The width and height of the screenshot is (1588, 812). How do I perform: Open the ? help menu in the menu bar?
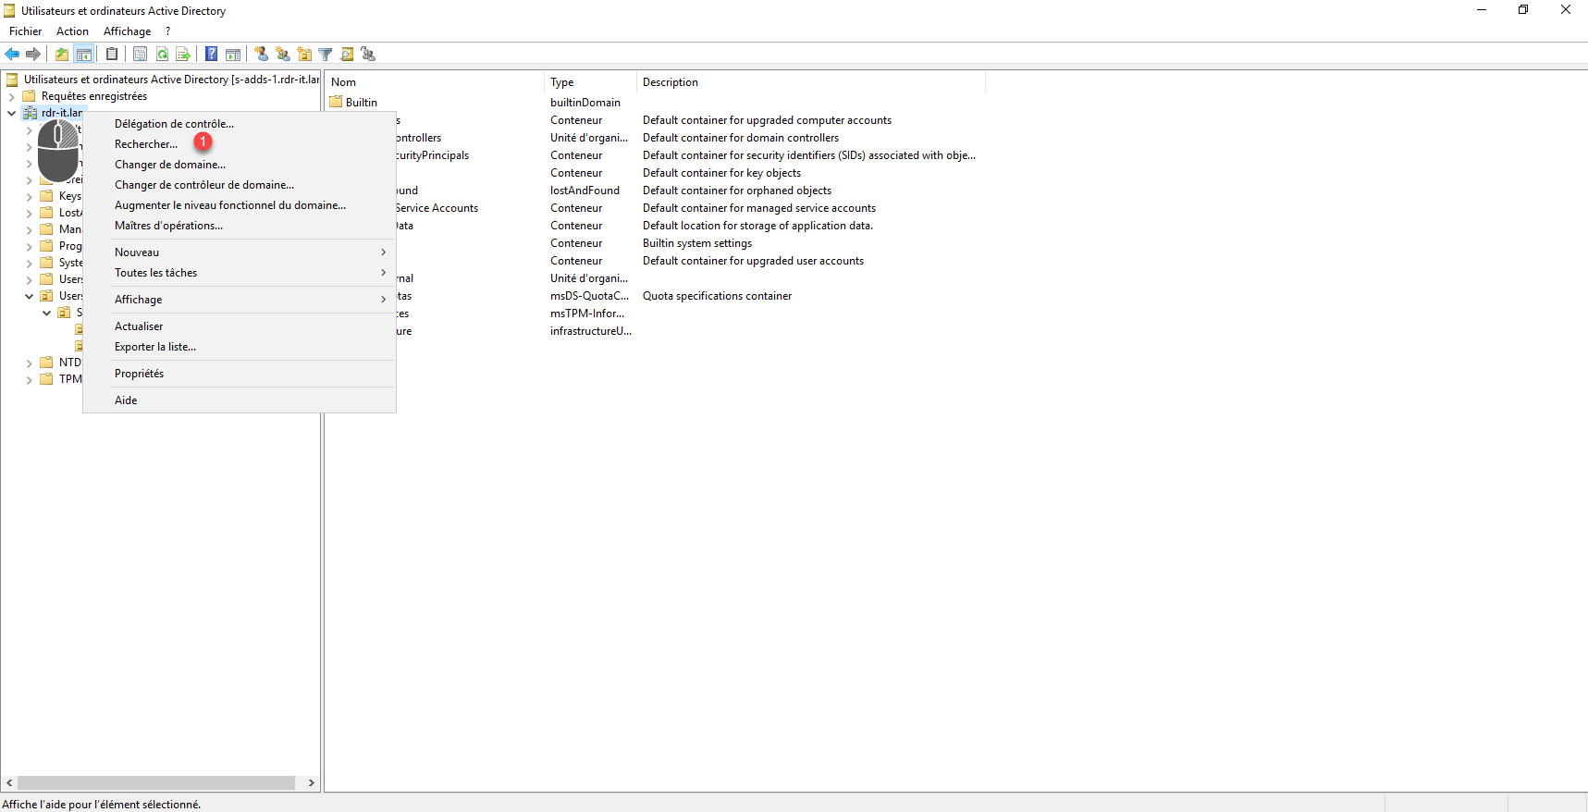click(167, 31)
